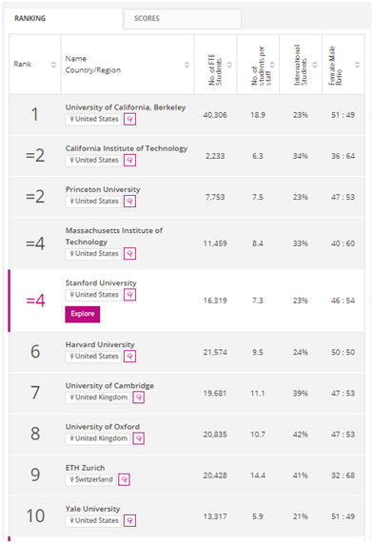Click the pink location icon under Harvard University
373x543 pixels.
pyautogui.click(x=129, y=357)
